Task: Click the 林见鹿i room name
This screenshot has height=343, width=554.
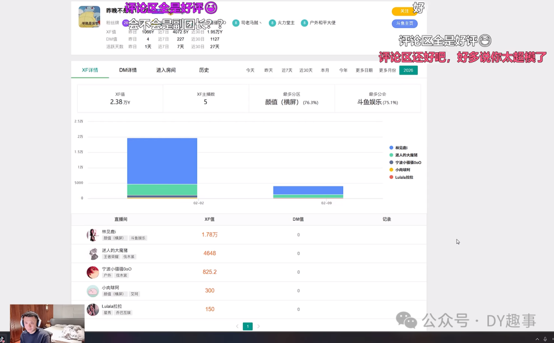Action: pos(109,231)
